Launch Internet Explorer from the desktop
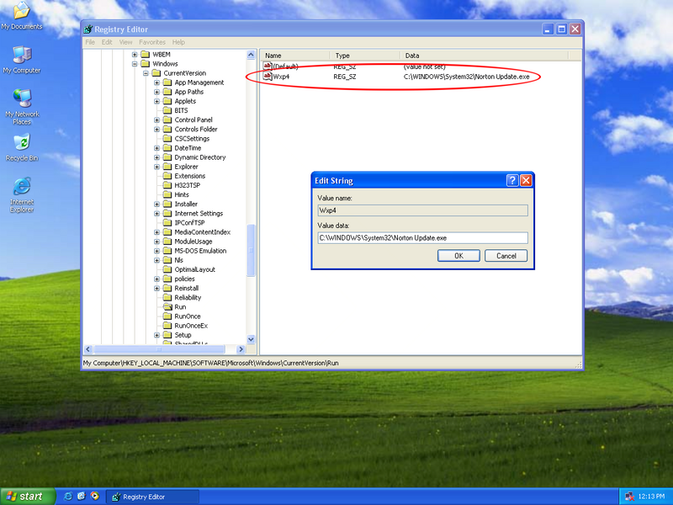The height and width of the screenshot is (505, 673). click(22, 194)
